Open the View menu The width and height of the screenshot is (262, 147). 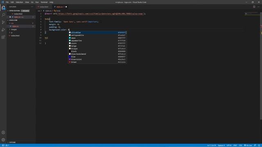27,2
